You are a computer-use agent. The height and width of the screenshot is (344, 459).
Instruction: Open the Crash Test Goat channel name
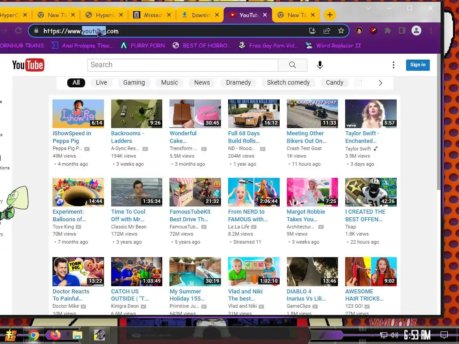point(304,148)
